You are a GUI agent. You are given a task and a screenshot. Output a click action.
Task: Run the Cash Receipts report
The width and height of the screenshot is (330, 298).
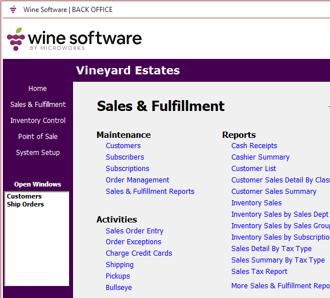[254, 146]
